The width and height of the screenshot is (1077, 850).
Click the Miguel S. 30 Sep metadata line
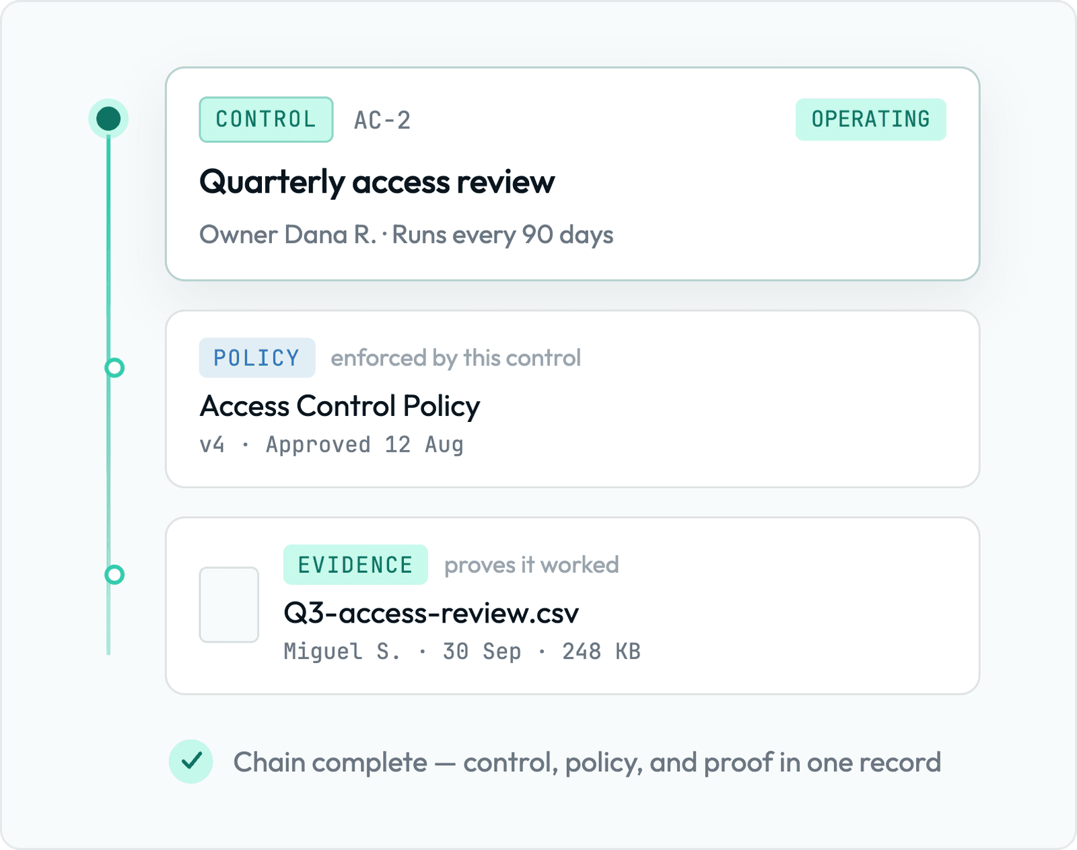[x=462, y=651]
